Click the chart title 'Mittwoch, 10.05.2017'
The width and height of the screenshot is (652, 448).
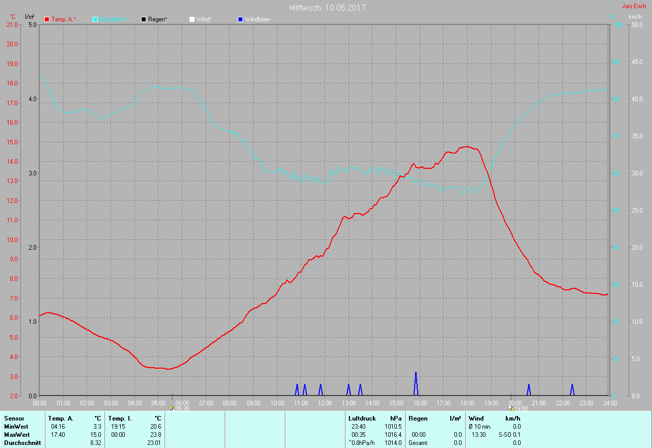pyautogui.click(x=328, y=8)
